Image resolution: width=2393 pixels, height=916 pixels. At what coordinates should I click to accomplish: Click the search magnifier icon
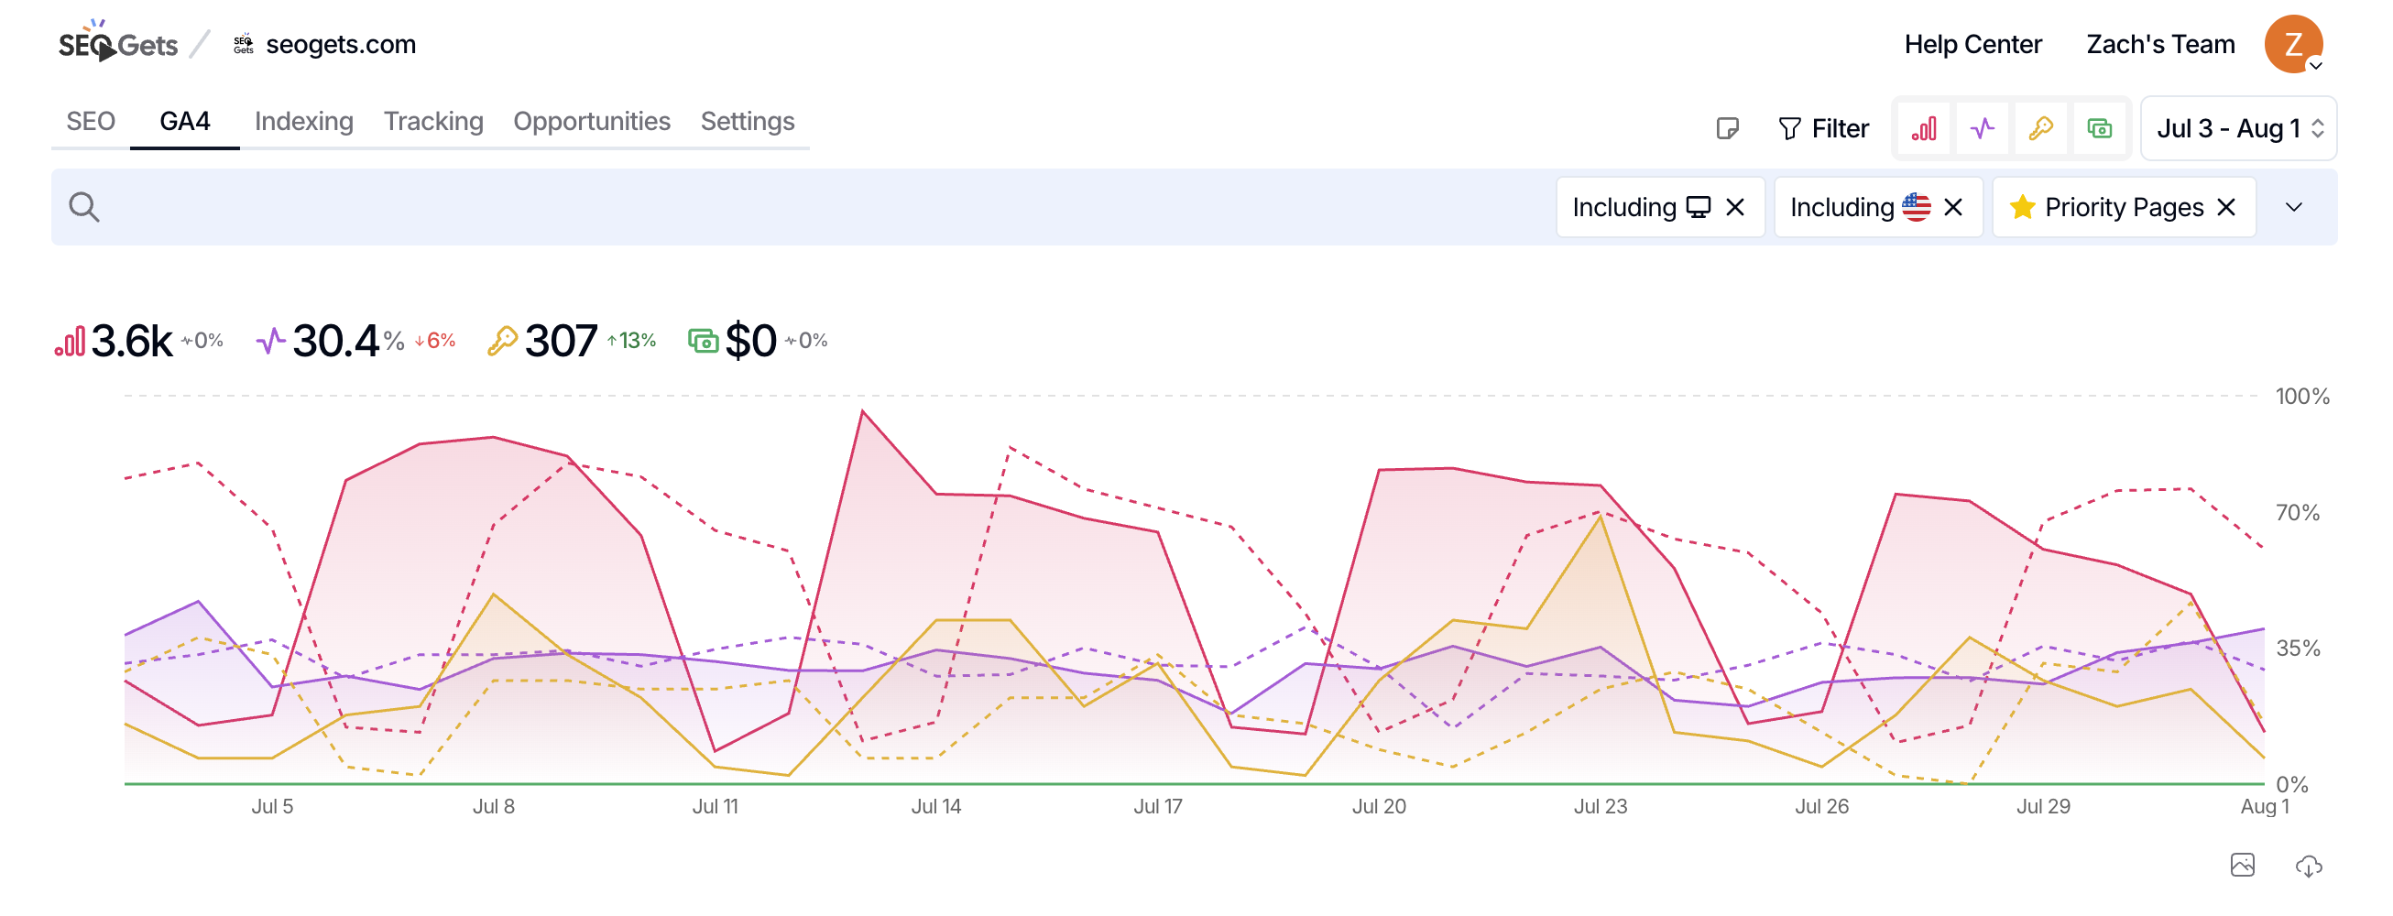coord(84,207)
